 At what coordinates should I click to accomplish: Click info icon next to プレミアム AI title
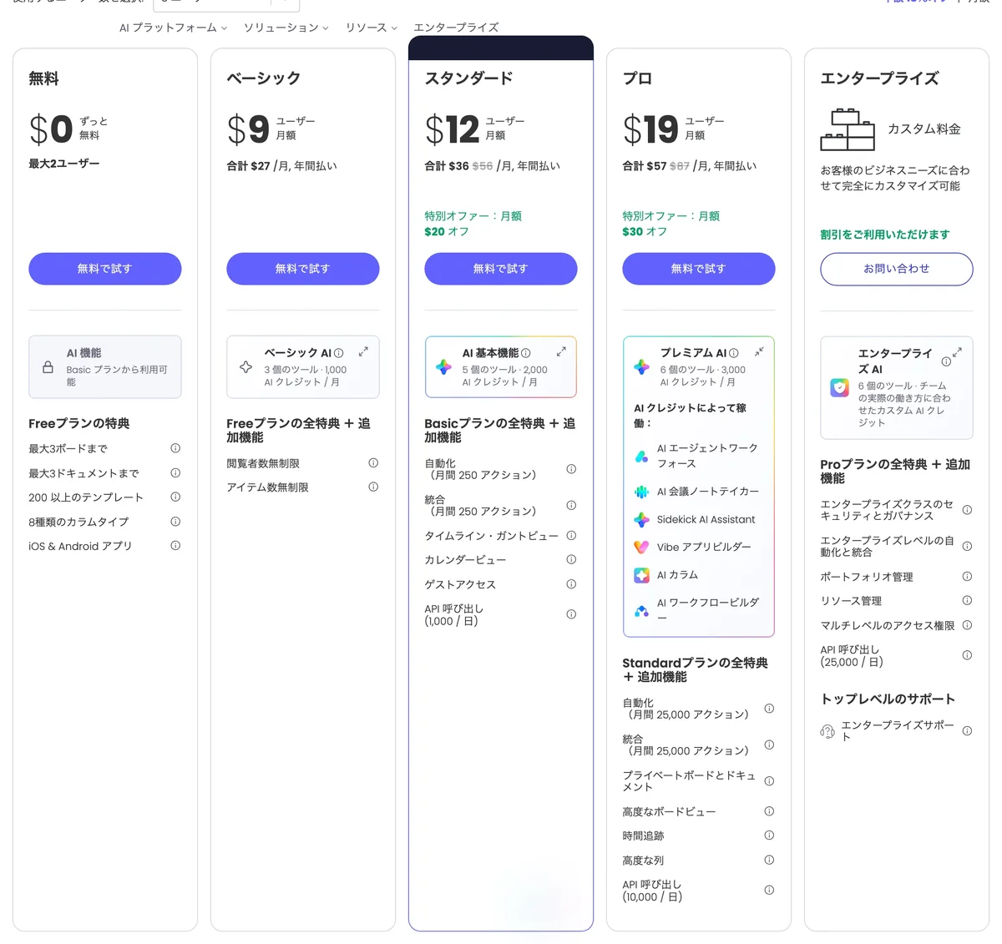733,353
